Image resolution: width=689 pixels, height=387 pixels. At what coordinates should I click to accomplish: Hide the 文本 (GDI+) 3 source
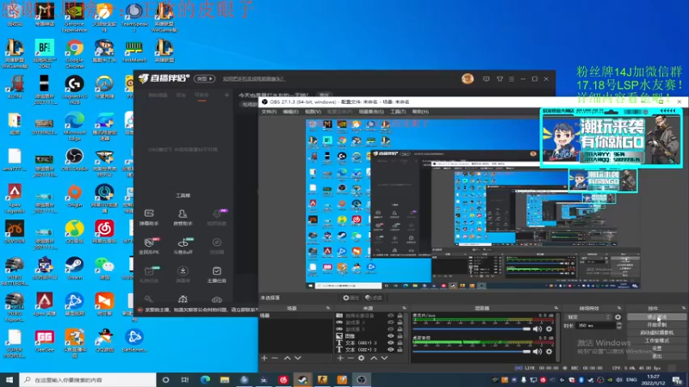390,342
